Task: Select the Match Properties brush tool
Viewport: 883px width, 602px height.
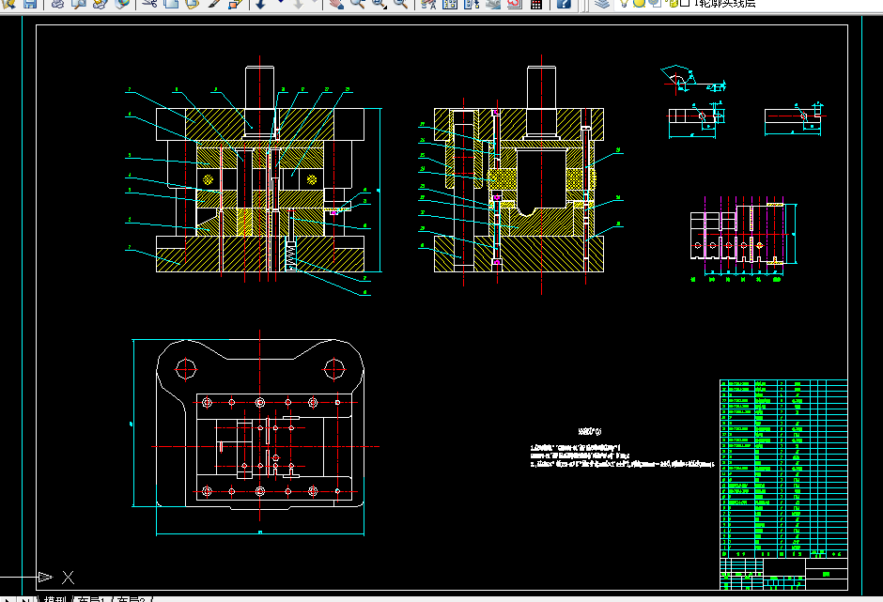Action: click(213, 4)
